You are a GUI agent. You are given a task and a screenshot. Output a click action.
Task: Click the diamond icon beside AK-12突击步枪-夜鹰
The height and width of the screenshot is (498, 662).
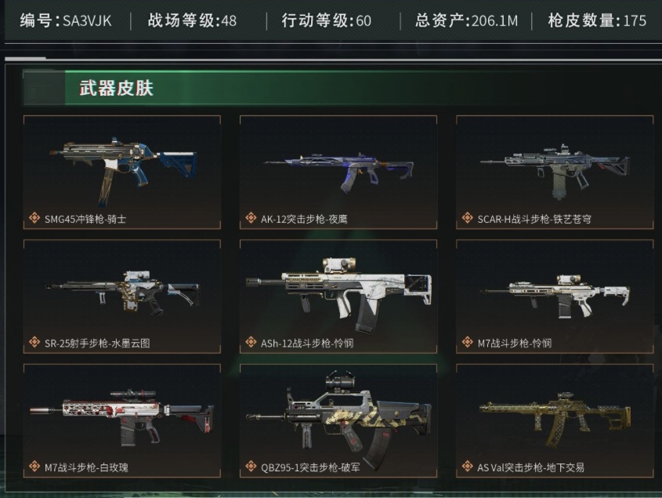[x=251, y=218]
